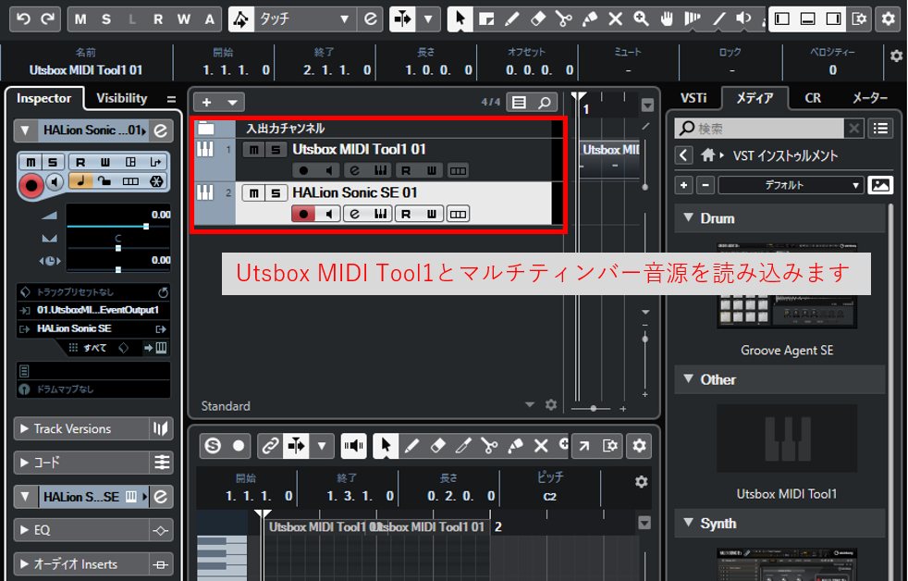This screenshot has height=581, width=908.
Task: Toggle global Solo S in top toolbar
Action: [x=106, y=19]
